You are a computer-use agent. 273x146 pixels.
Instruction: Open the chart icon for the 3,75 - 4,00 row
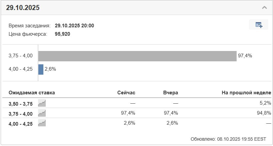coord(42,113)
